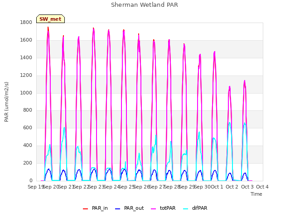Image resolution: width=290 pixels, height=217 pixels.
Task: Click the Time x-axis label
Action: [256, 194]
